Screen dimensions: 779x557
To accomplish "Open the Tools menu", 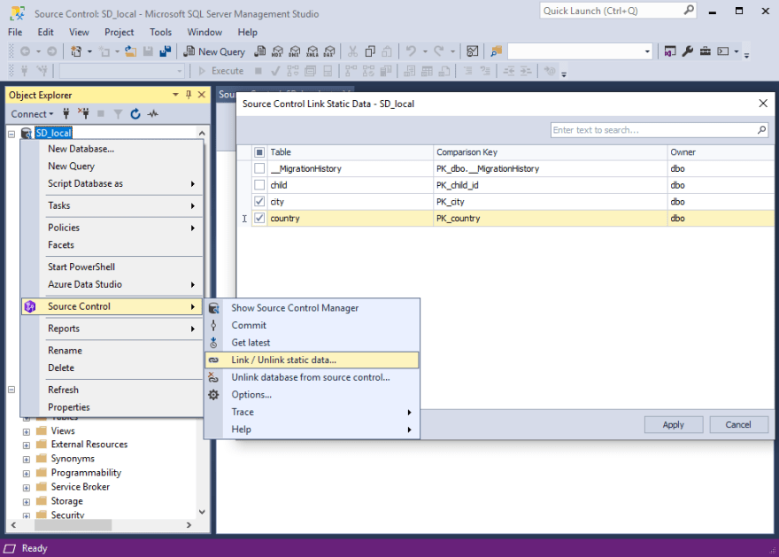I will click(x=160, y=32).
